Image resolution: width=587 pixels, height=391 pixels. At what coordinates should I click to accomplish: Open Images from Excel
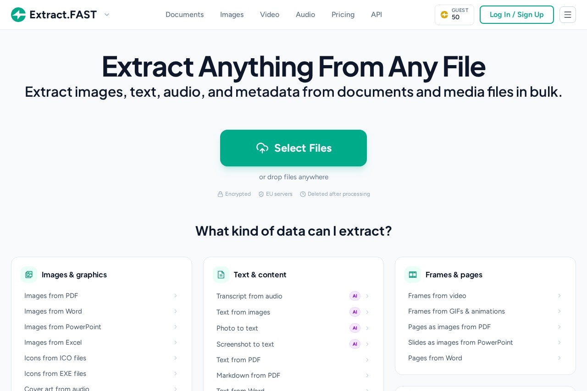tap(101, 342)
